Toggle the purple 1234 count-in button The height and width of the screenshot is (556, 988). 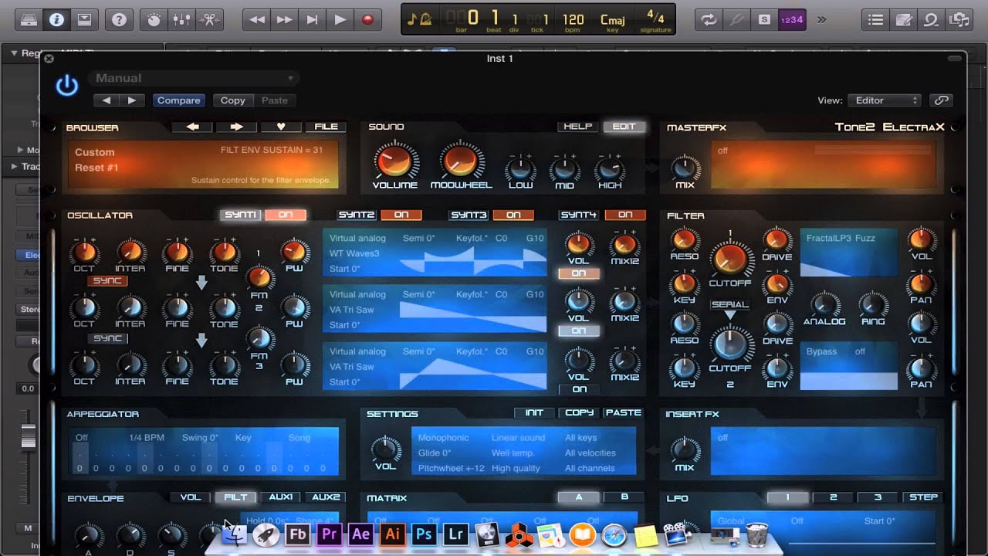coord(793,19)
